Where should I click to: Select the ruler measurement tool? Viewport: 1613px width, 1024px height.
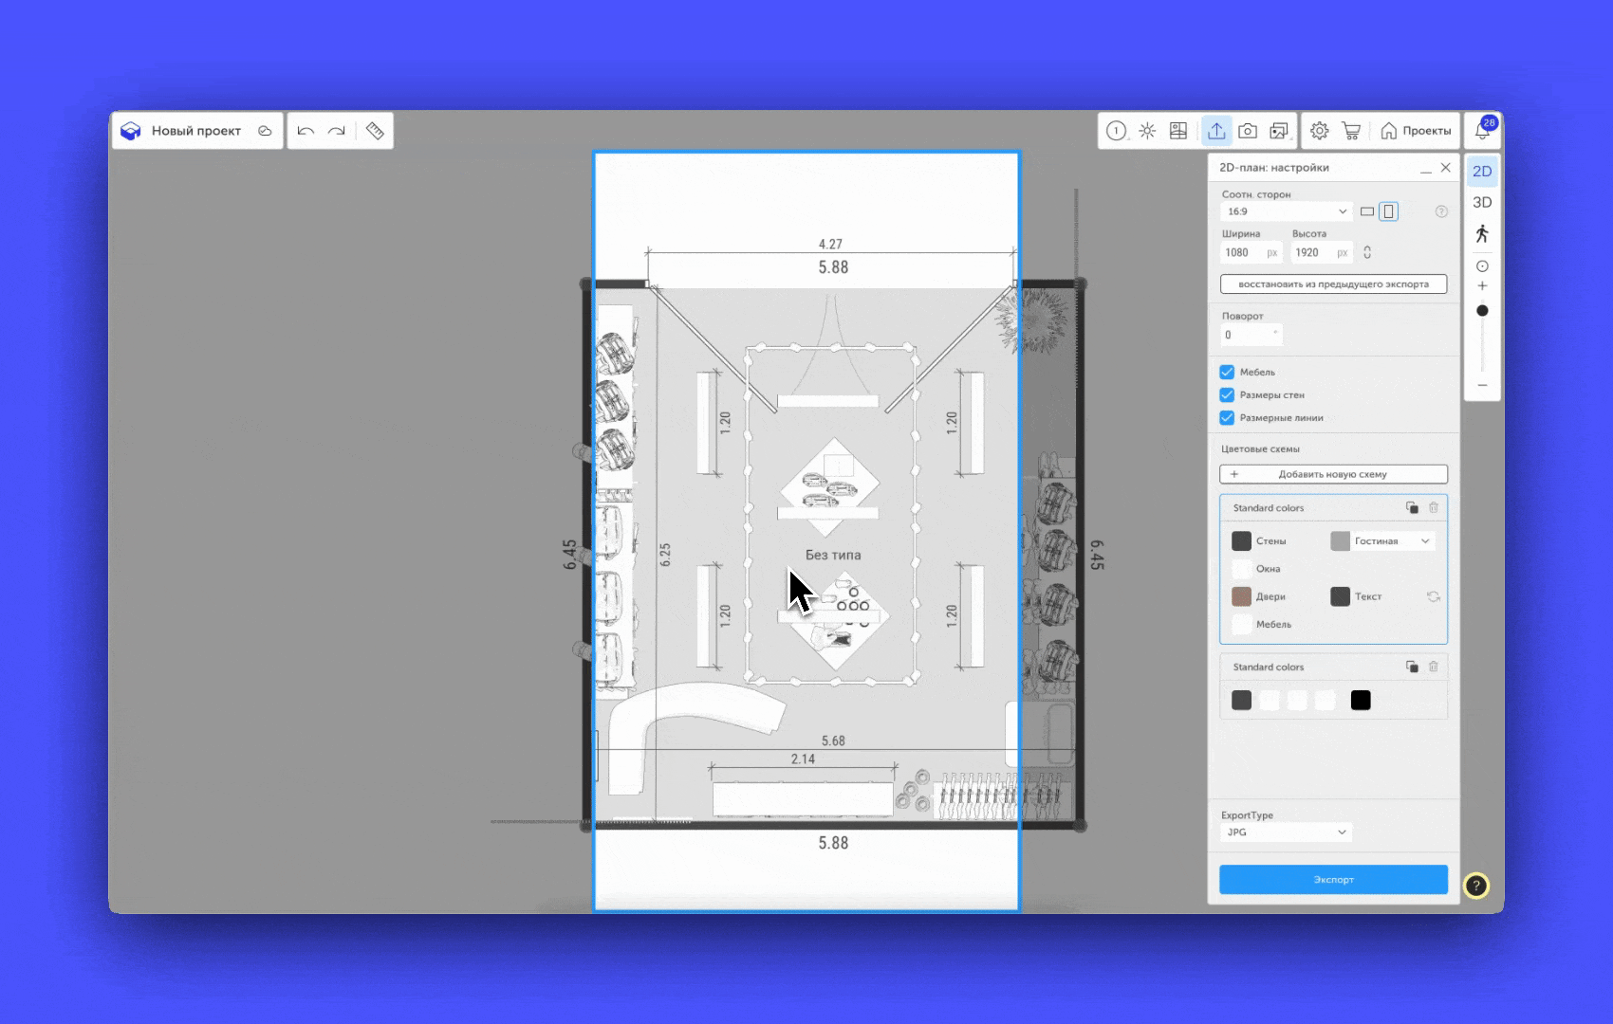click(375, 131)
